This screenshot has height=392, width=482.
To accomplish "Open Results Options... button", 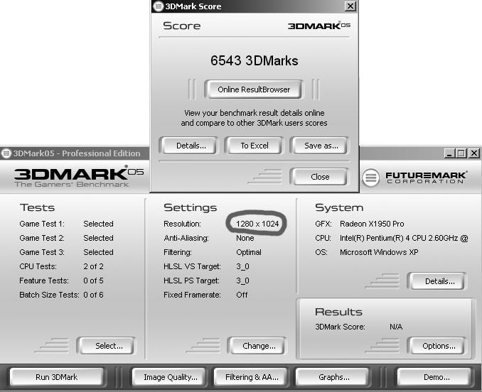I will click(439, 346).
